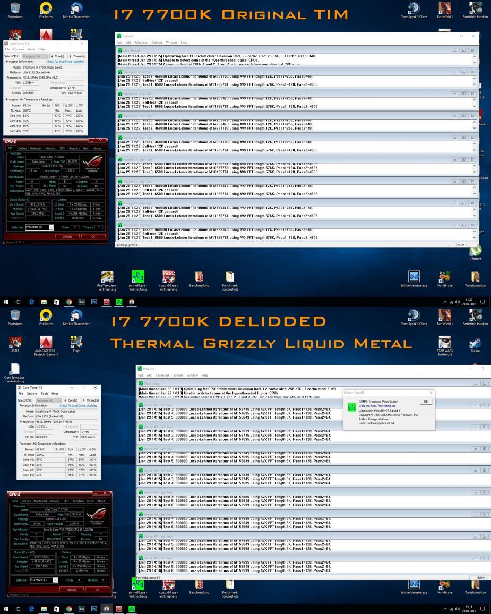Open the cpuz_x64.exe shortcut on upper desktop
This screenshot has width=491, height=614.
click(x=168, y=281)
